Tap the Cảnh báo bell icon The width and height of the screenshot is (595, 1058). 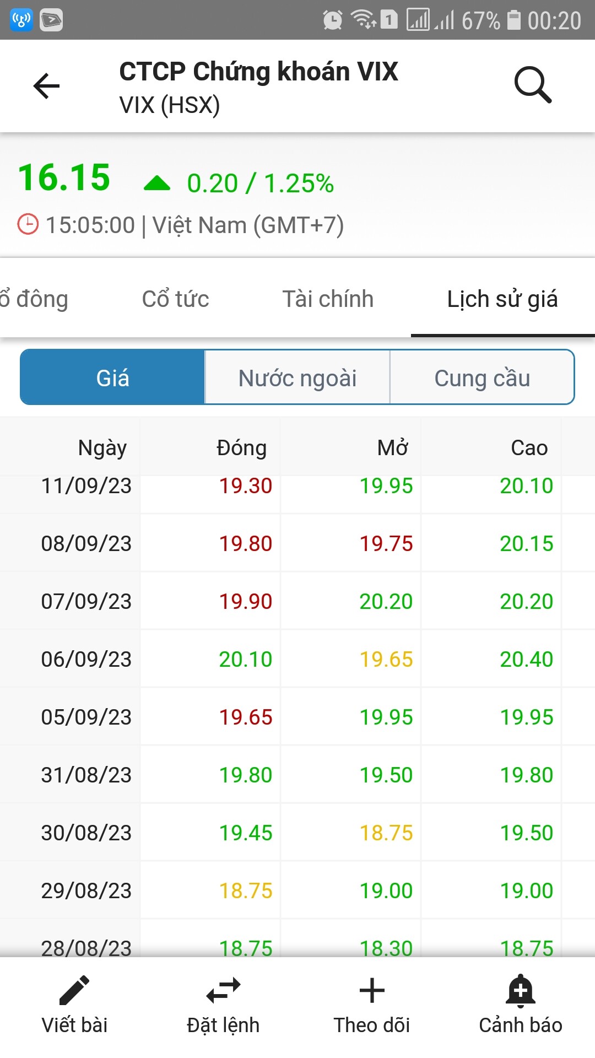(x=521, y=991)
